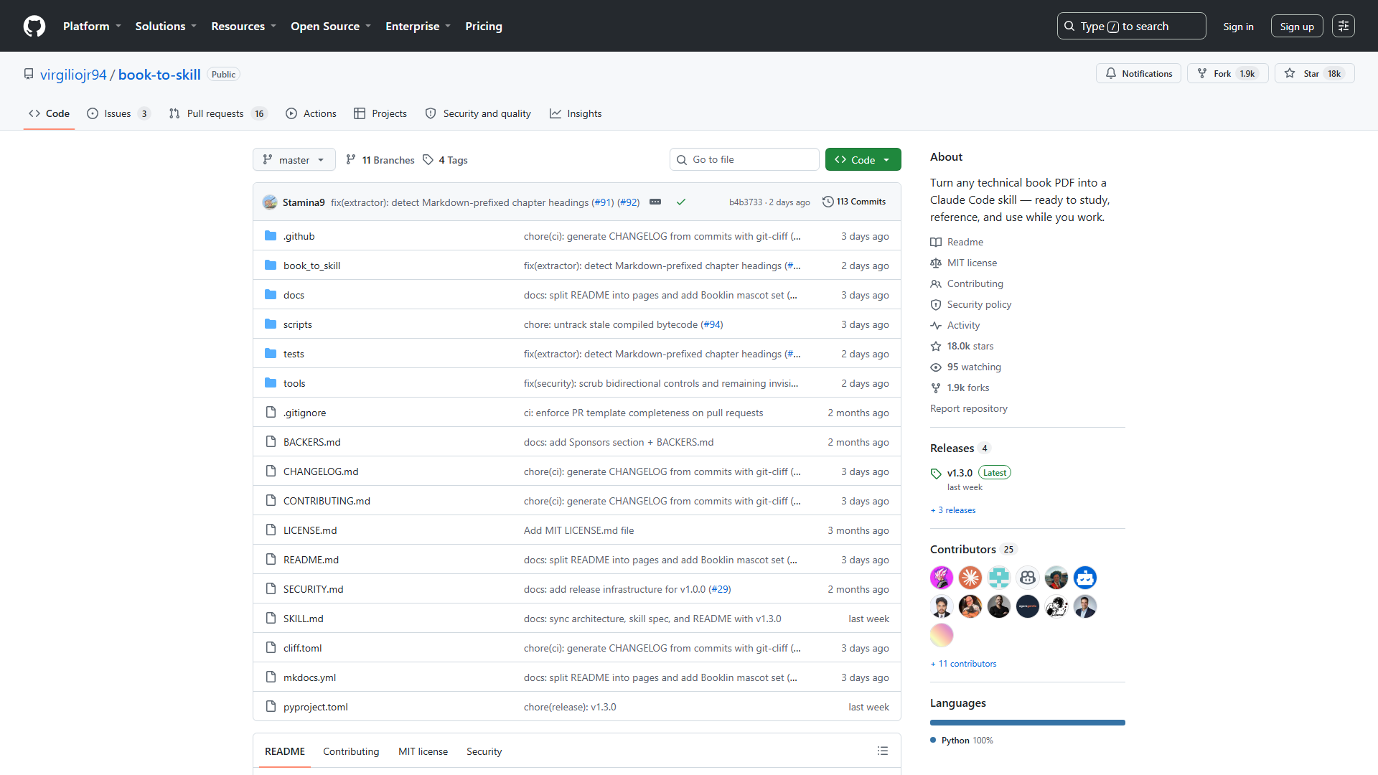The image size is (1378, 775).
Task: Click the shield icon beside Security policy
Action: [936, 305]
